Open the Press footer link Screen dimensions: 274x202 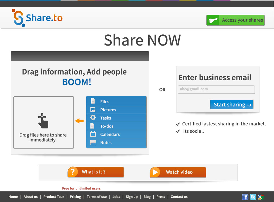[x=161, y=197]
